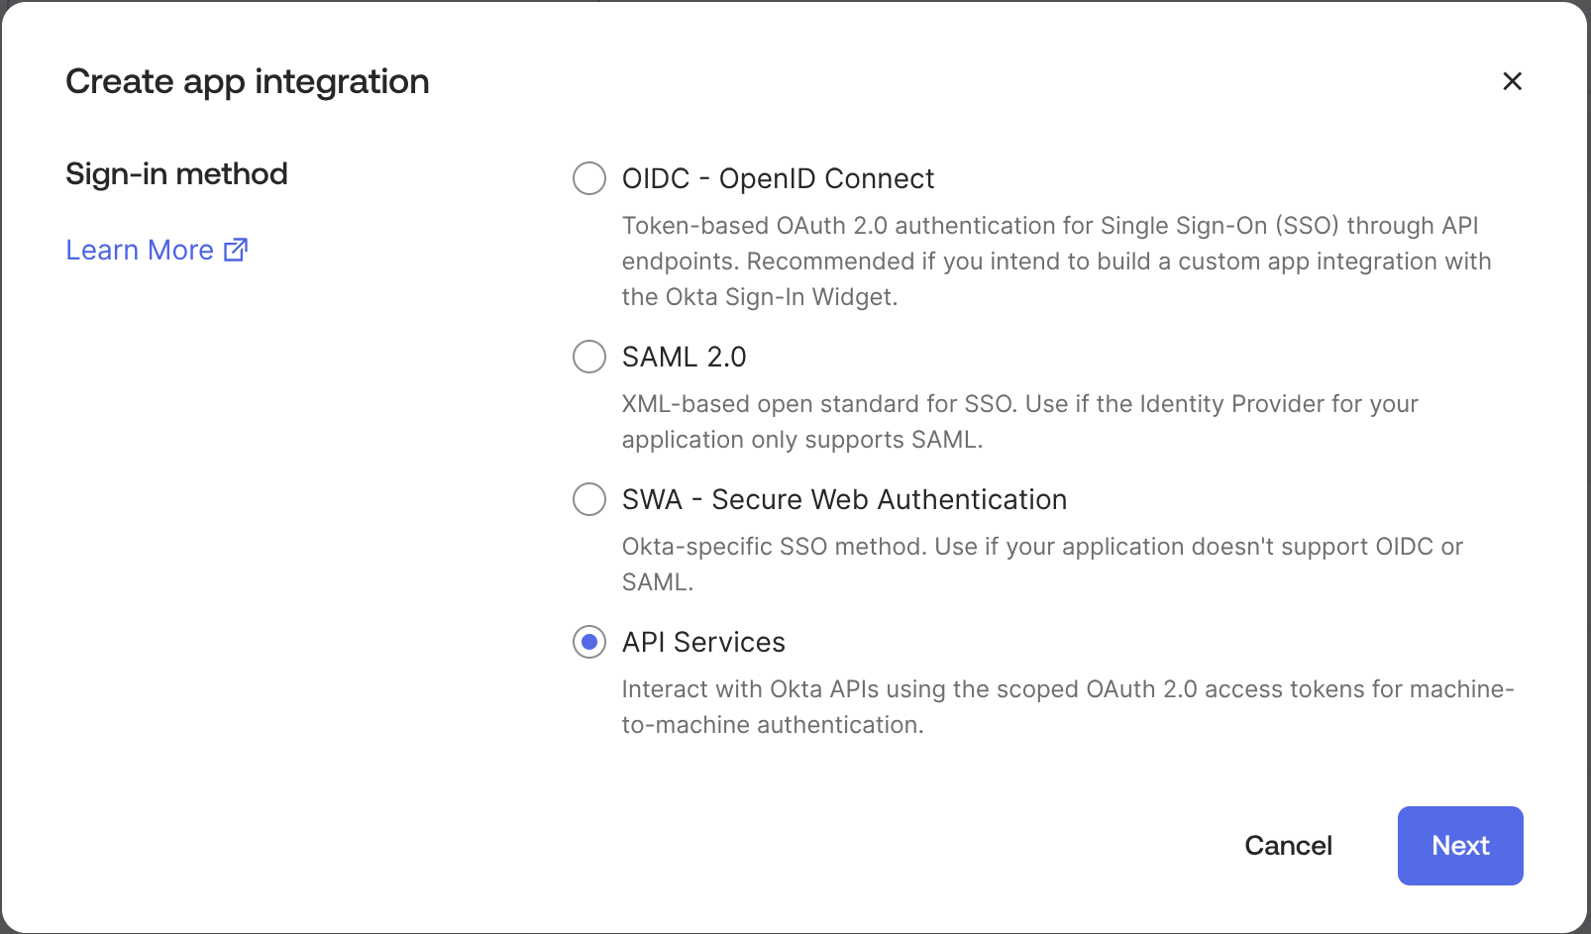The width and height of the screenshot is (1591, 934).
Task: Choose the SAML 2.0 radio option
Action: coord(589,357)
